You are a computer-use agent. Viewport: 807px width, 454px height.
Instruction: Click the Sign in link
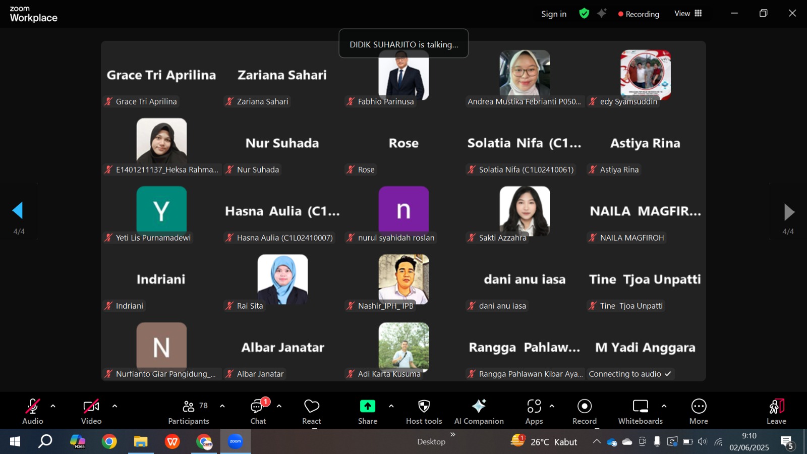coord(553,14)
